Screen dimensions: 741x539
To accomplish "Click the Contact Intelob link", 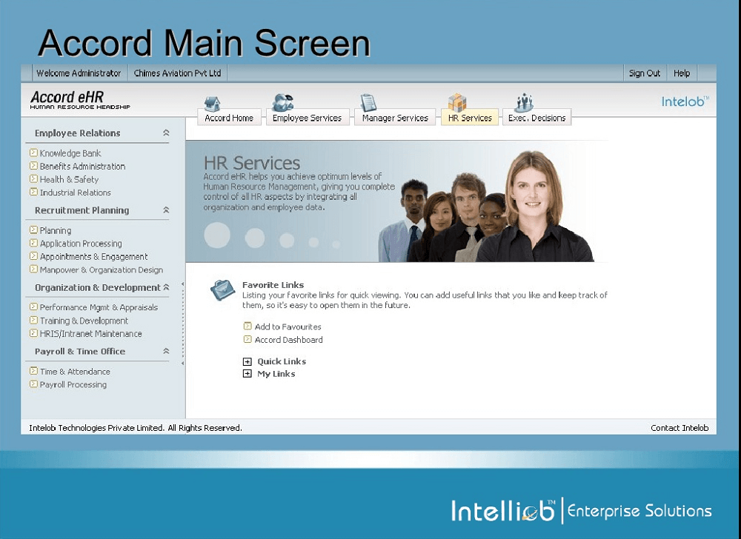I will pos(679,428).
